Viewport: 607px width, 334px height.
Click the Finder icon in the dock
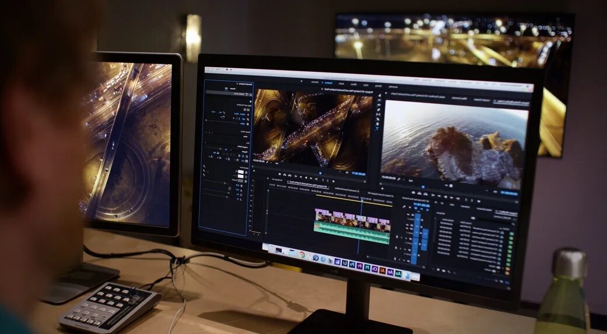point(408,276)
